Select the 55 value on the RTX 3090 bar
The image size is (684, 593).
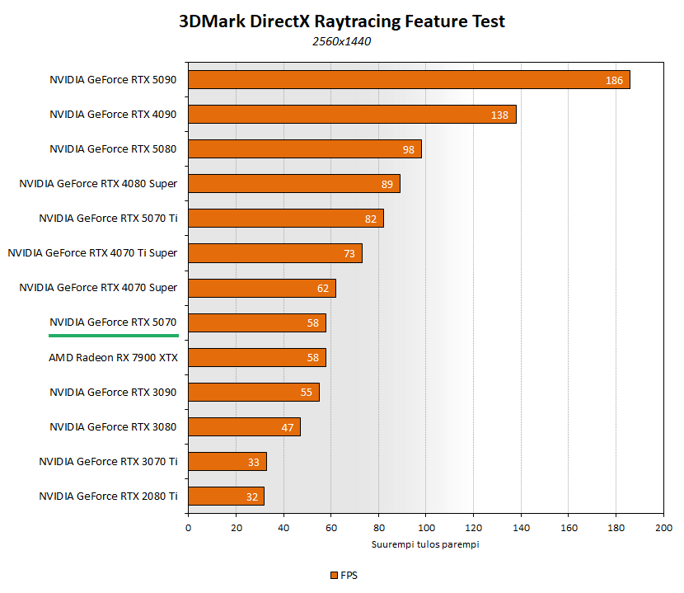pos(307,392)
